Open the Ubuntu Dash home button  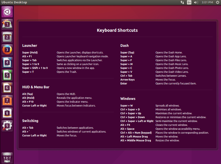(7, 12)
